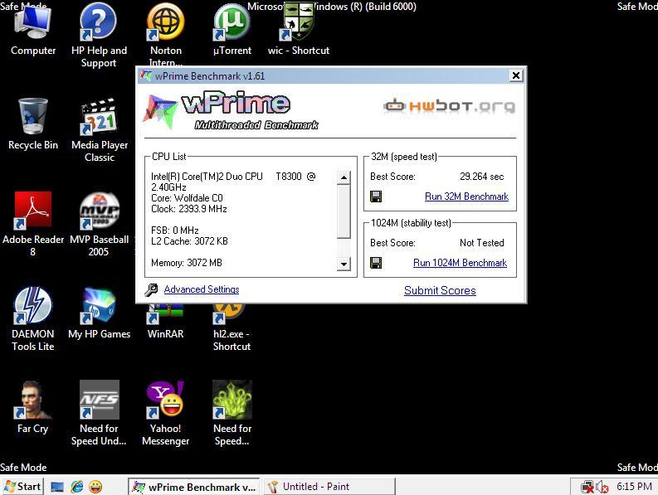
Task: Click the L2 Cache: 3072 KB line
Action: (x=189, y=241)
